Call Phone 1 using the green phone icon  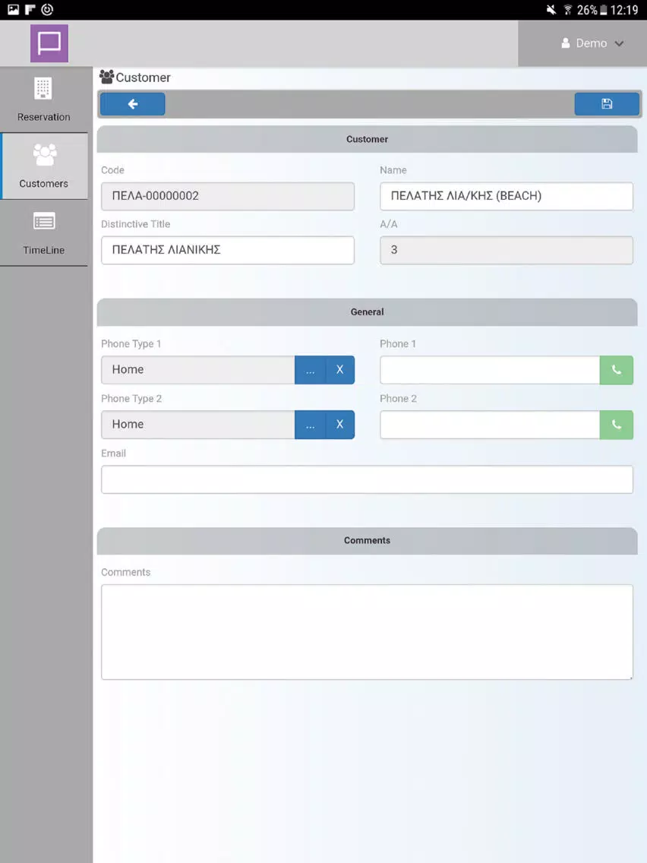[616, 370]
